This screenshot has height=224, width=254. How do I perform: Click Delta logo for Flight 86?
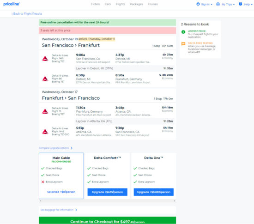tap(45, 79)
